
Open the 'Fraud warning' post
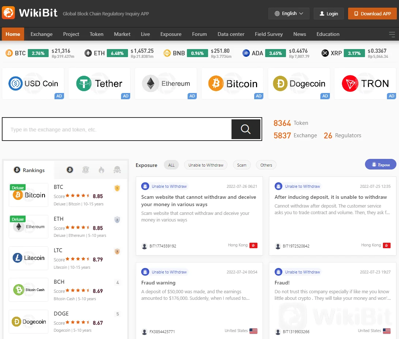(158, 283)
